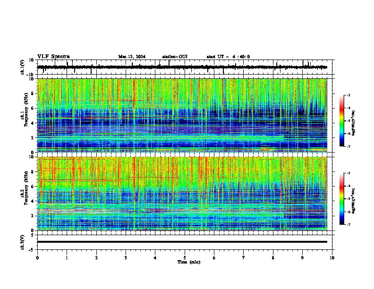Click ch.1 spectrogram frequency tick "8"
This screenshot has width=374, height=289.
point(33,93)
